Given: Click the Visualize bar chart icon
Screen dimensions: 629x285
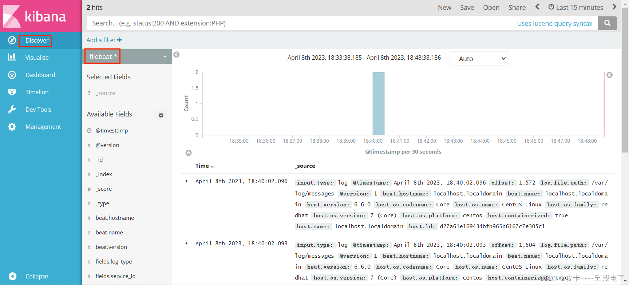Looking at the screenshot, I should (12, 57).
